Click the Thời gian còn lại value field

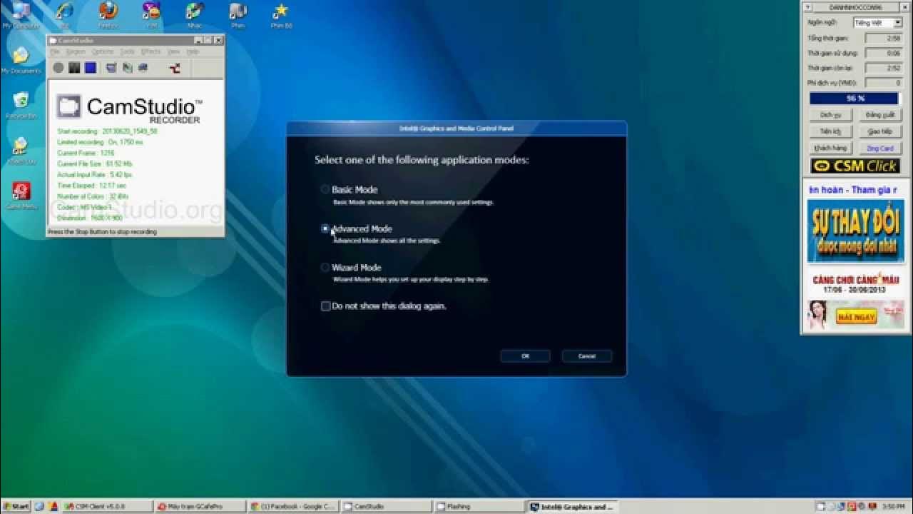[x=884, y=68]
